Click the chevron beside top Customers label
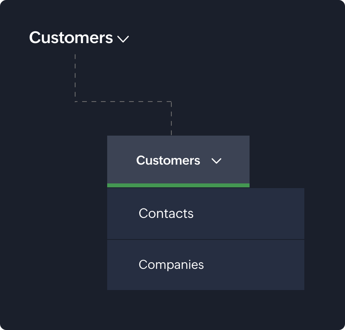The image size is (345, 330). [123, 39]
